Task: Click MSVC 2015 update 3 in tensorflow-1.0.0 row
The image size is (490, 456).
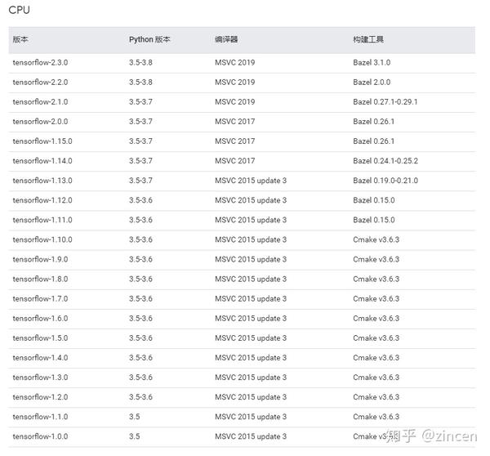Action: click(251, 437)
